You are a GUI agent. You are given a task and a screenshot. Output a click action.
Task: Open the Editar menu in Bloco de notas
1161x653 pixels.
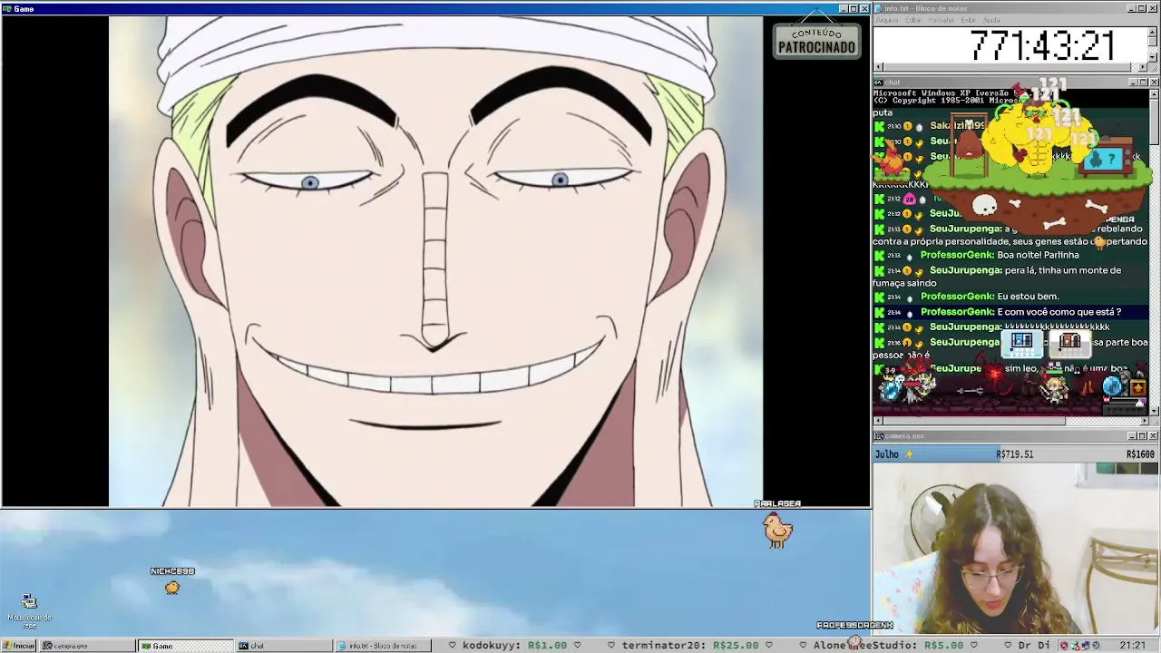913,20
